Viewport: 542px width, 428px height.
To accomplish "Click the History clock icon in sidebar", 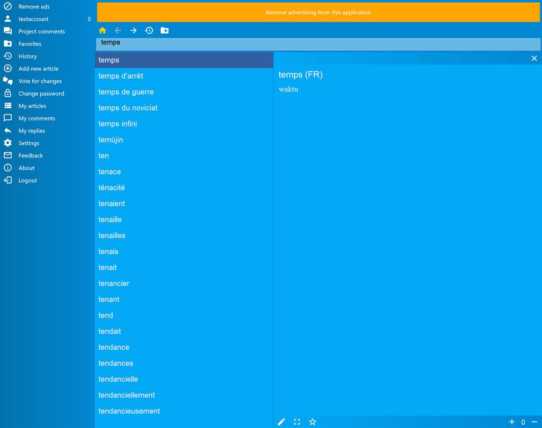I will point(7,56).
